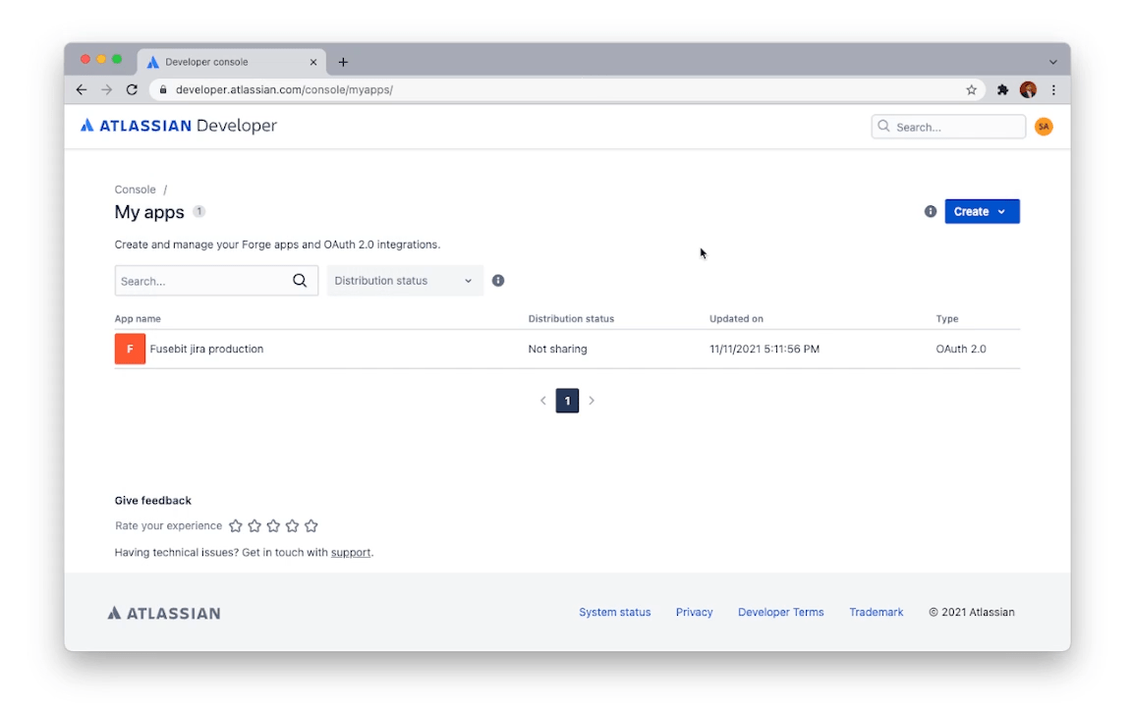Click '11/11/2021 5:11:56 PM' updated date
This screenshot has width=1132, height=707.
764,349
